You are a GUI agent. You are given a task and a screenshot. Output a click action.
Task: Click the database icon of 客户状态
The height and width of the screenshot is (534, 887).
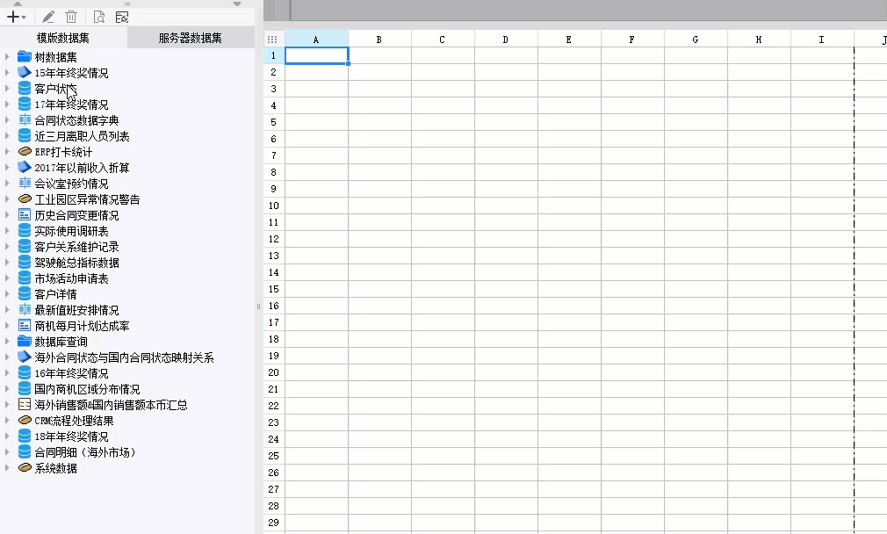pos(25,88)
